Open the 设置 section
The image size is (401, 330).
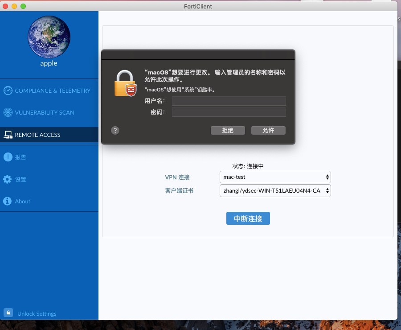49,179
